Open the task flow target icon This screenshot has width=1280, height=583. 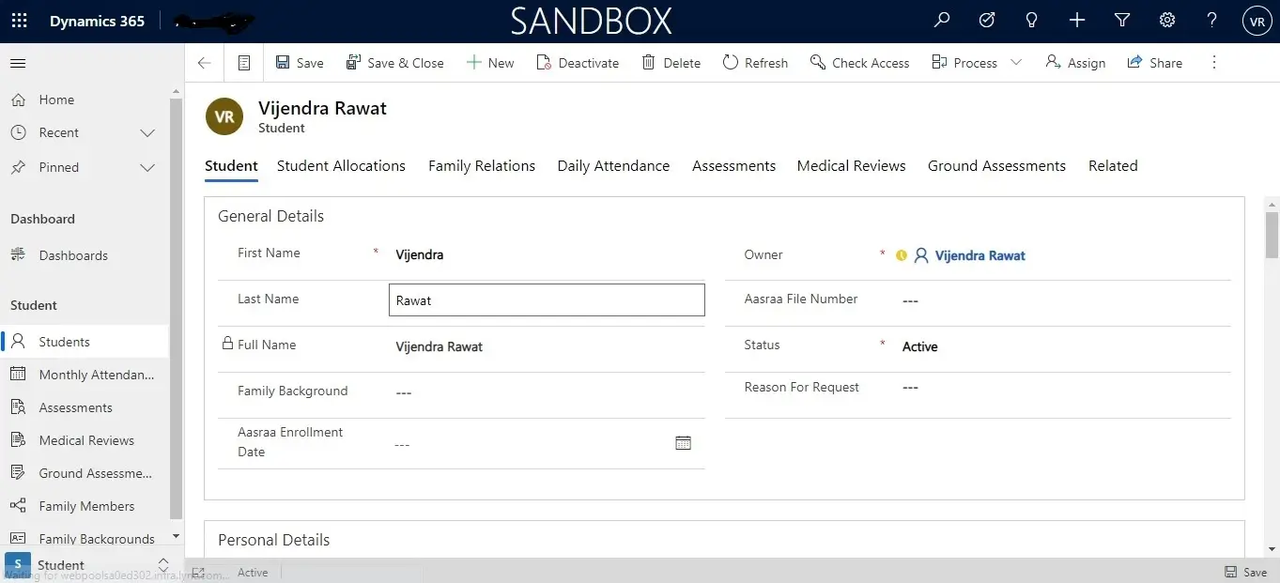[987, 21]
